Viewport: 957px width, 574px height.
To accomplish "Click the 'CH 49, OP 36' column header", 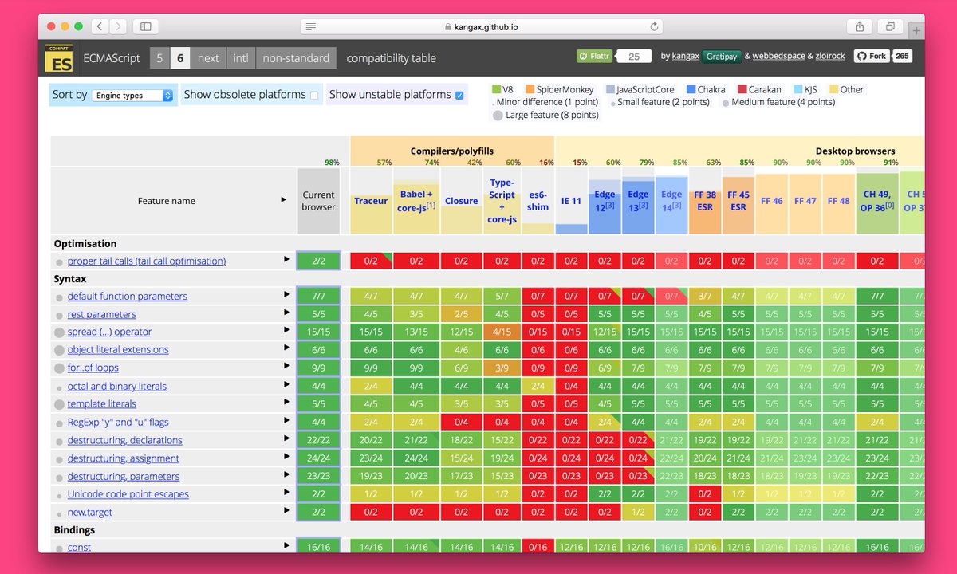I will (x=877, y=200).
